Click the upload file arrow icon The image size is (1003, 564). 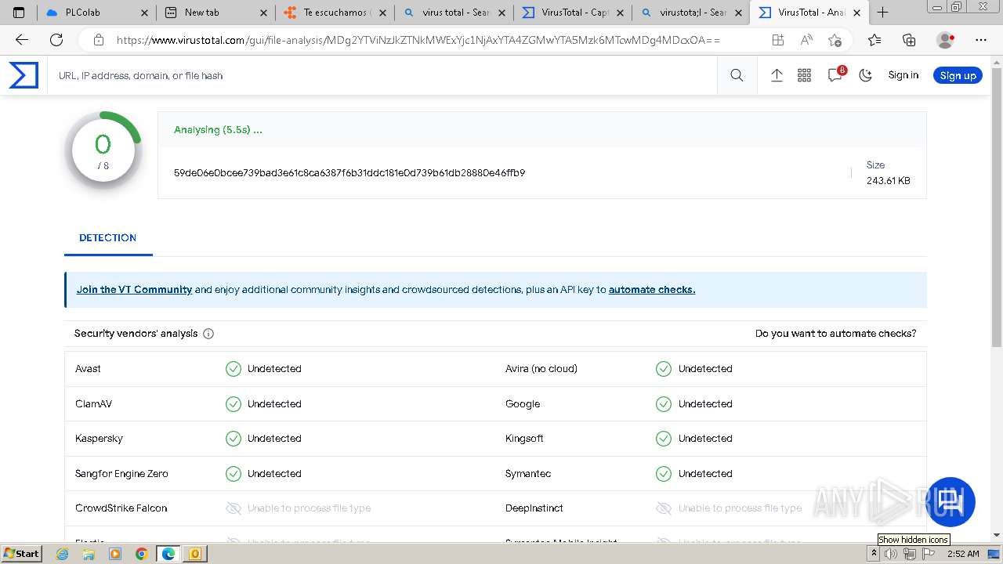(777, 75)
